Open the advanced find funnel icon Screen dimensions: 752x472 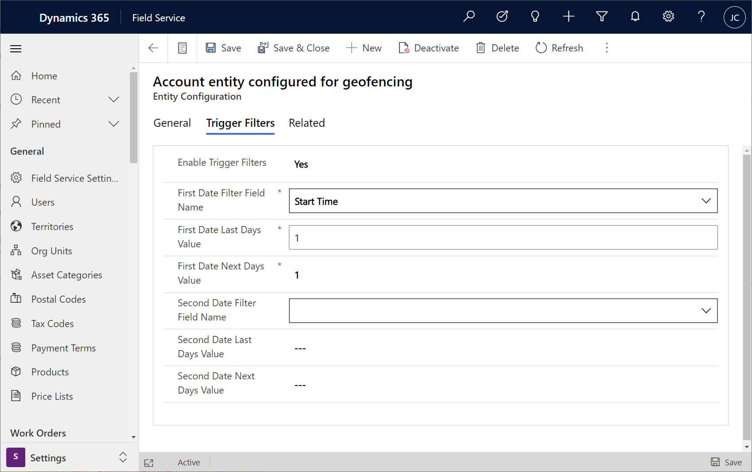602,17
